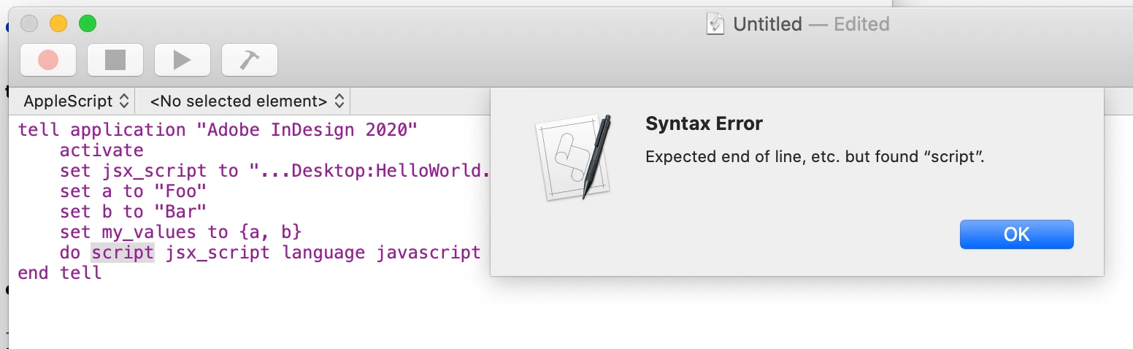Click the red Record button

click(x=48, y=60)
